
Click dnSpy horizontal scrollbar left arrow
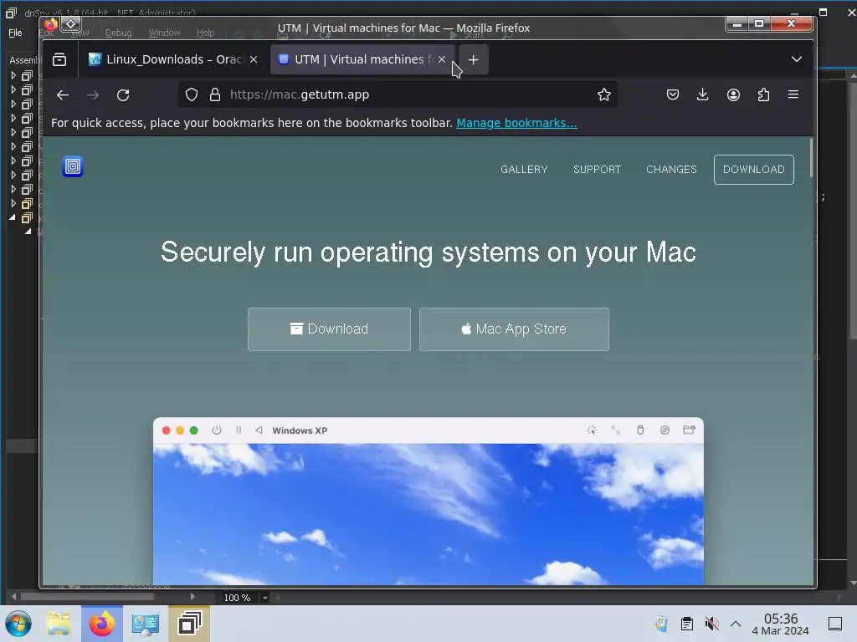(13, 597)
